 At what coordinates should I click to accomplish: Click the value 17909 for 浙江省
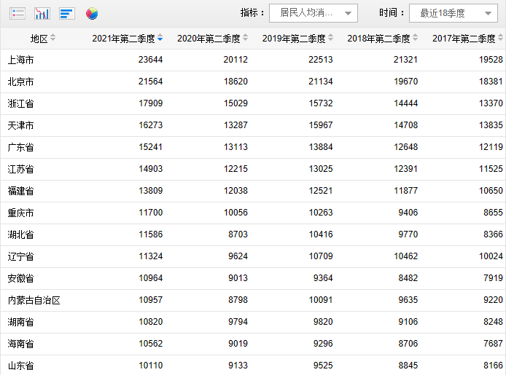[x=150, y=103]
